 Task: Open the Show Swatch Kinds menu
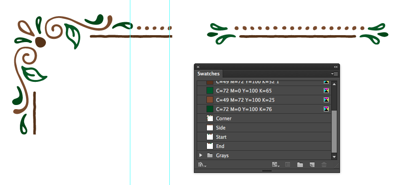point(276,165)
